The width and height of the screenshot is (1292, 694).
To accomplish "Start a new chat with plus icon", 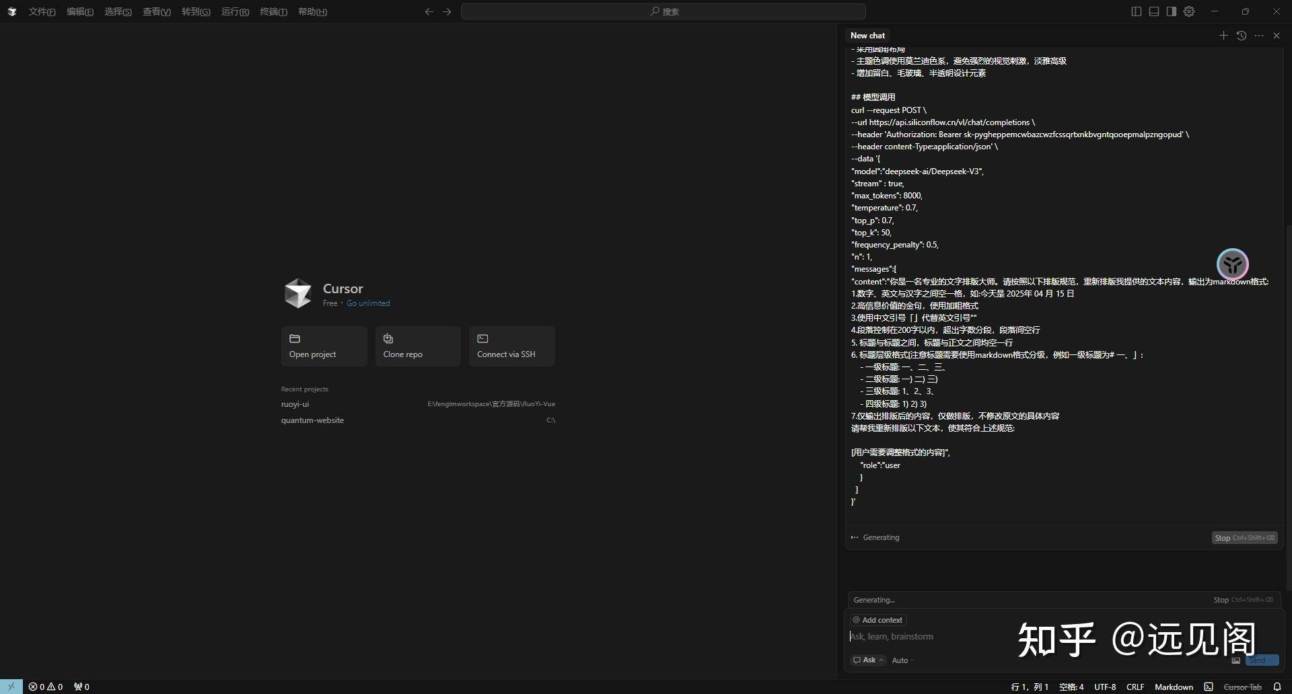I will (x=1223, y=36).
